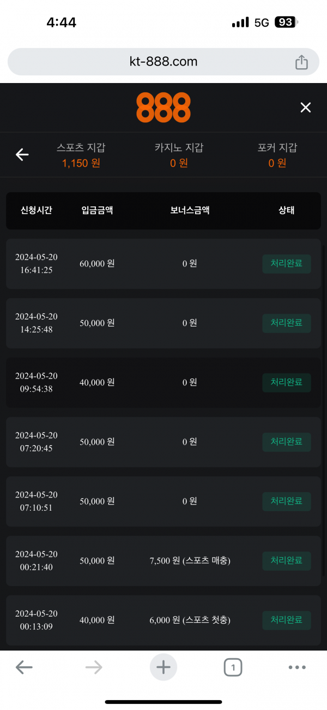
Task: Tap the browser back arrow
Action: click(24, 667)
